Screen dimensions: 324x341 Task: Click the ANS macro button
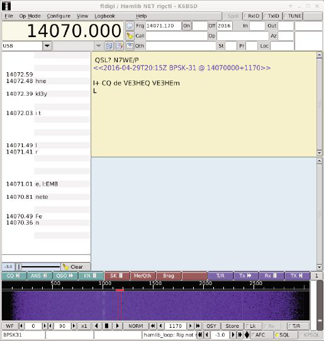40,276
